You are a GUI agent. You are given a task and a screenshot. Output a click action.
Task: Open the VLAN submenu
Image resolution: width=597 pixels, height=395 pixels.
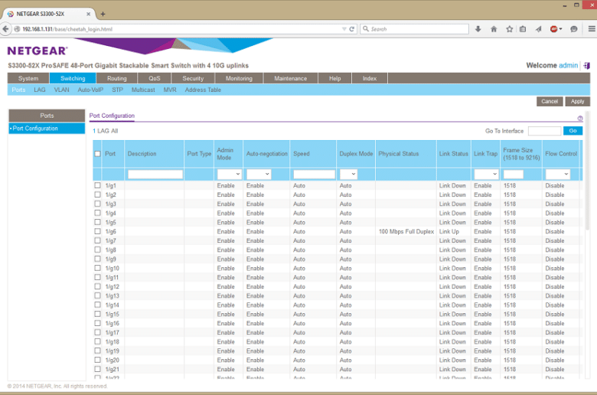click(61, 90)
